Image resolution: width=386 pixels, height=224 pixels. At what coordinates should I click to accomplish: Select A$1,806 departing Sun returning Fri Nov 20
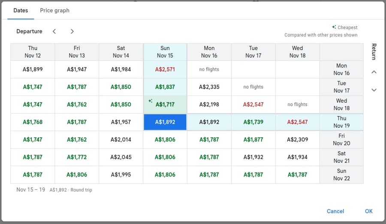click(x=165, y=140)
